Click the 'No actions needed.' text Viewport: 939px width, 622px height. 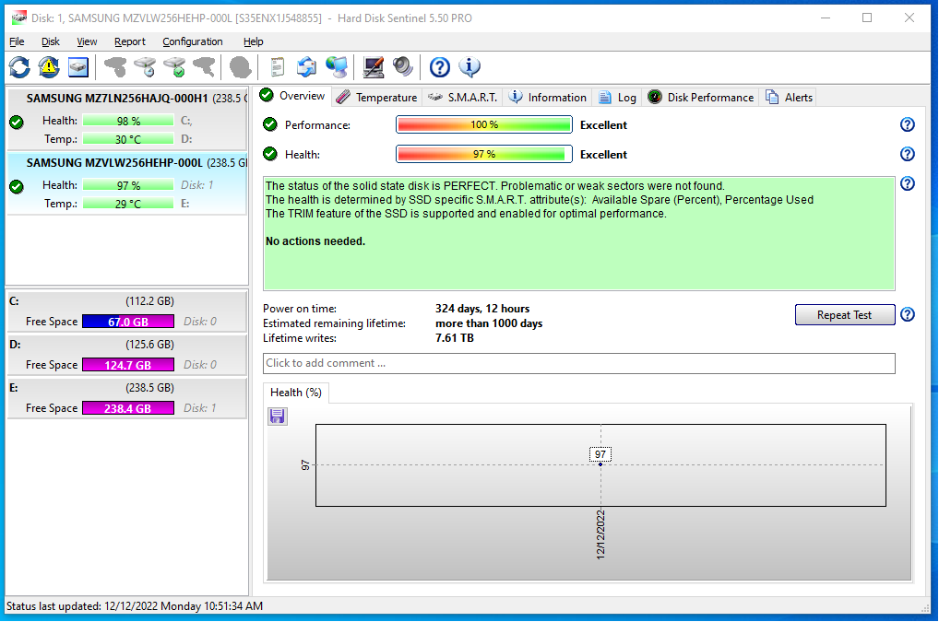point(315,241)
